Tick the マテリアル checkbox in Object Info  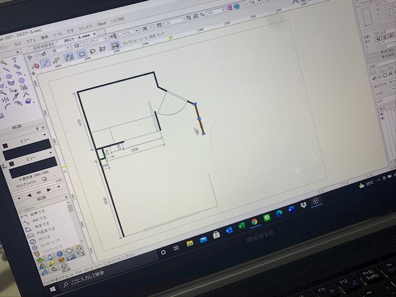pos(358,5)
